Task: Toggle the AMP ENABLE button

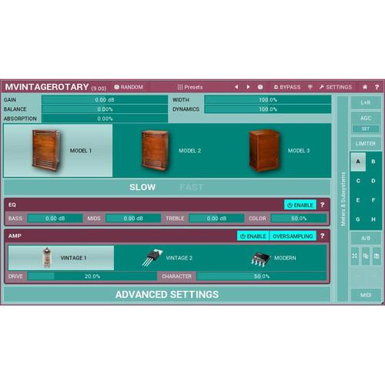Action: [253, 236]
